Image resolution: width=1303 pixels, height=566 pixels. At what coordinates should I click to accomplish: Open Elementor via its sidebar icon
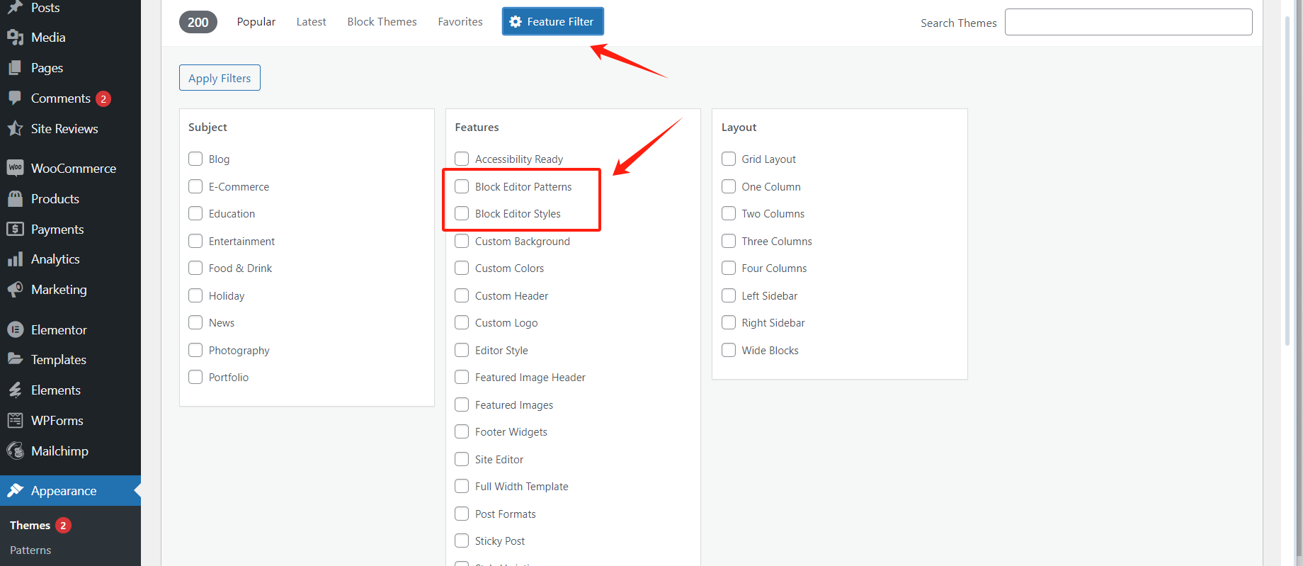coord(15,329)
